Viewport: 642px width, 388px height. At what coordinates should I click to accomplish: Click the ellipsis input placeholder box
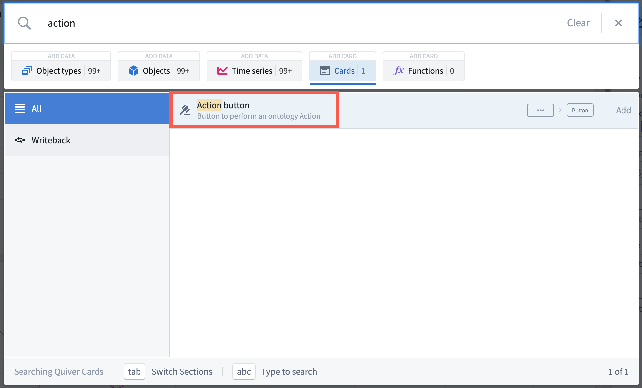click(541, 110)
